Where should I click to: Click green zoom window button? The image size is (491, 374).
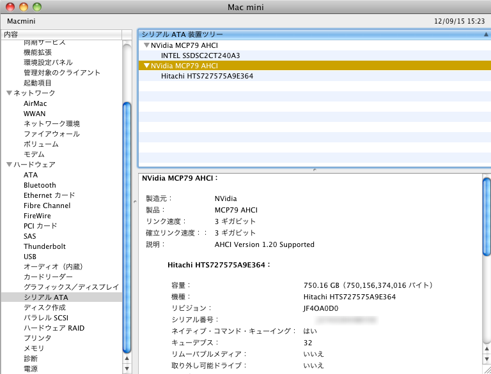pos(37,7)
